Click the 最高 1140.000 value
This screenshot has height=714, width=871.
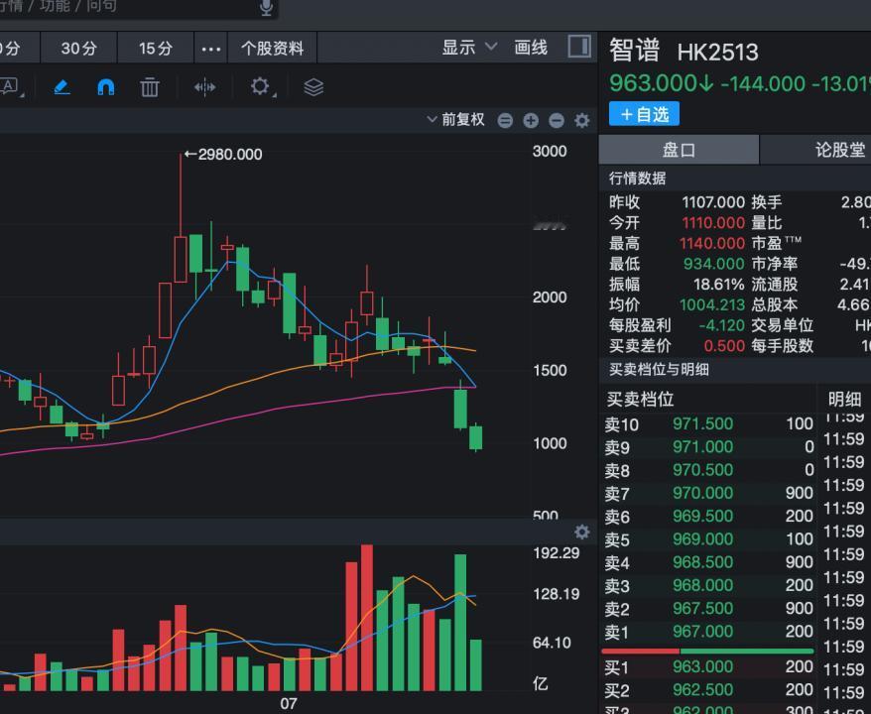(x=712, y=244)
